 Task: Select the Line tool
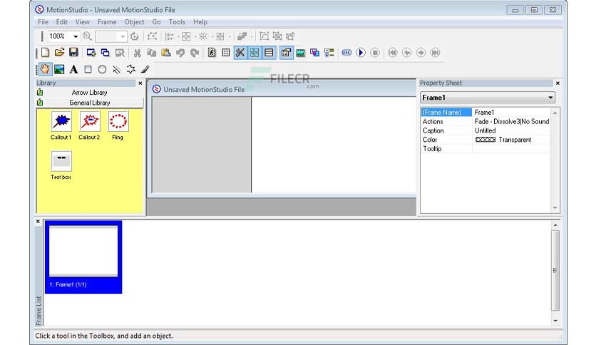tap(117, 69)
